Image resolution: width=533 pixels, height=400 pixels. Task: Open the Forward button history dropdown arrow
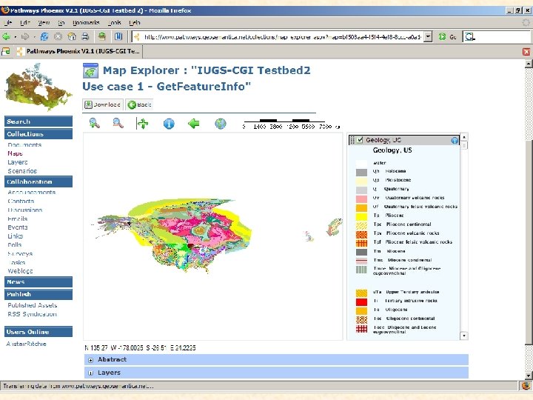pos(33,36)
